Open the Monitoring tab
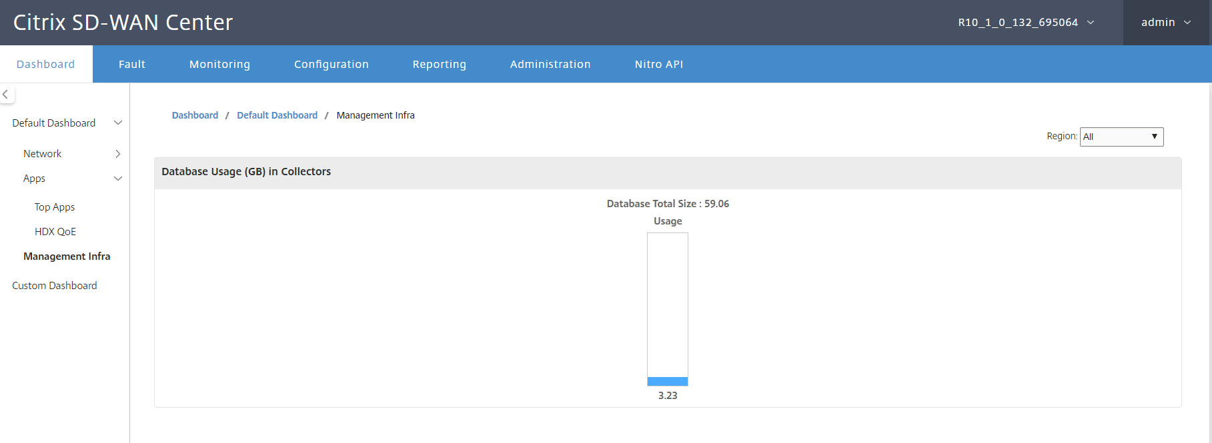Viewport: 1212px width, 443px height. 219,64
